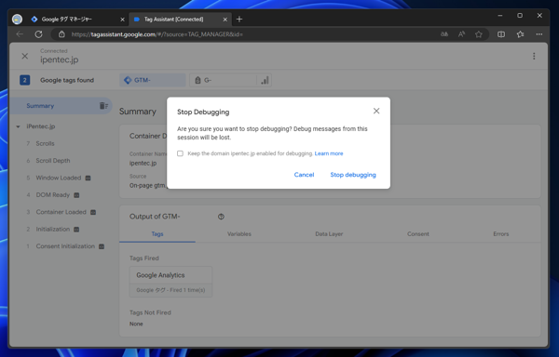Click the read aloud icon

[461, 34]
